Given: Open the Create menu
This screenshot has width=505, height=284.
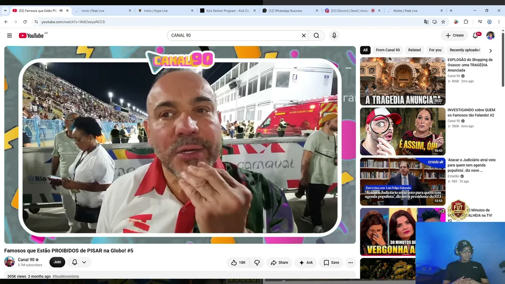Looking at the screenshot, I should point(454,35).
